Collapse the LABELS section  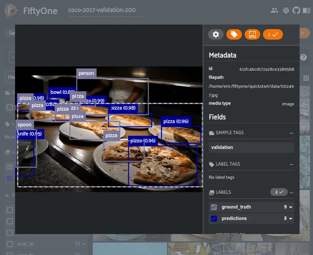tap(291, 193)
